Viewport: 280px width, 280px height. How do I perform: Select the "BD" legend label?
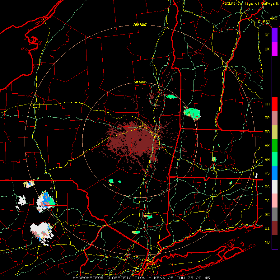pyautogui.click(x=267, y=132)
